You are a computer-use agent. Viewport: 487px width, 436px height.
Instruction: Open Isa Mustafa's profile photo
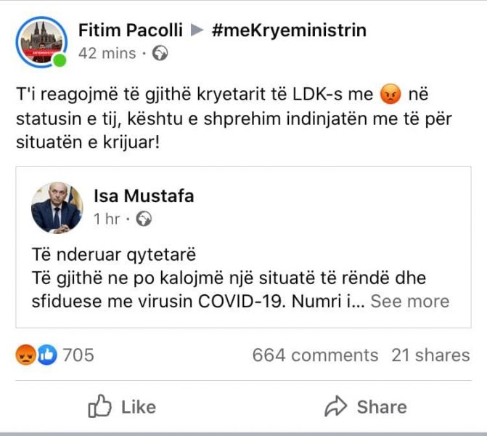(57, 207)
